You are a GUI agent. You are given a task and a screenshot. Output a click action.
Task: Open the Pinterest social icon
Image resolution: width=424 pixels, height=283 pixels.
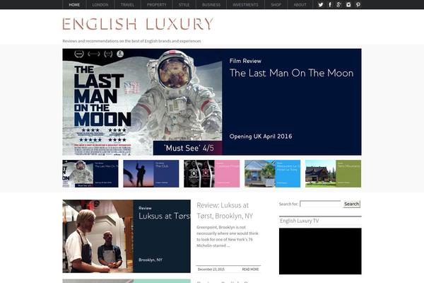[x=358, y=5]
